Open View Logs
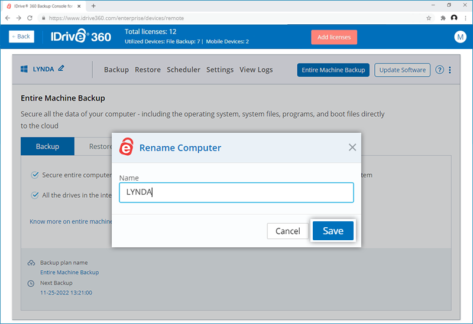The height and width of the screenshot is (324, 473). tap(256, 70)
